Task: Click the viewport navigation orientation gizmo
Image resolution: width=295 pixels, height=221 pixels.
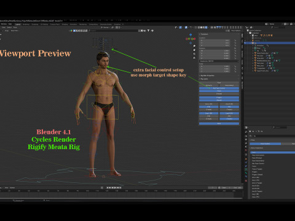Action: 191,39
